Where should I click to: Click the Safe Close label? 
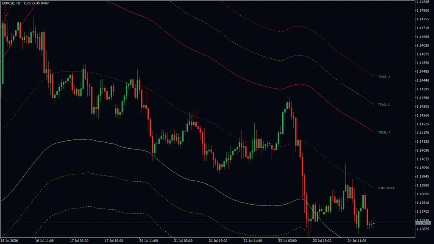(386, 188)
